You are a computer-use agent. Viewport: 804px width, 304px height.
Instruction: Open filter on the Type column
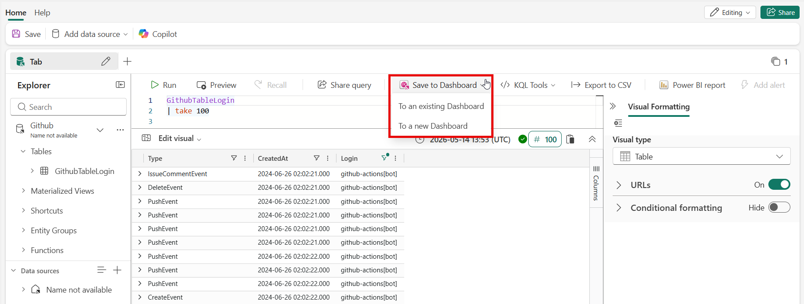pyautogui.click(x=234, y=158)
